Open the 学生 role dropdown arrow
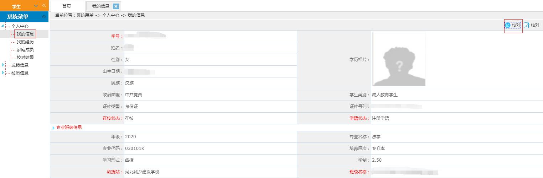Screen dimensions: 543x178 36,6
